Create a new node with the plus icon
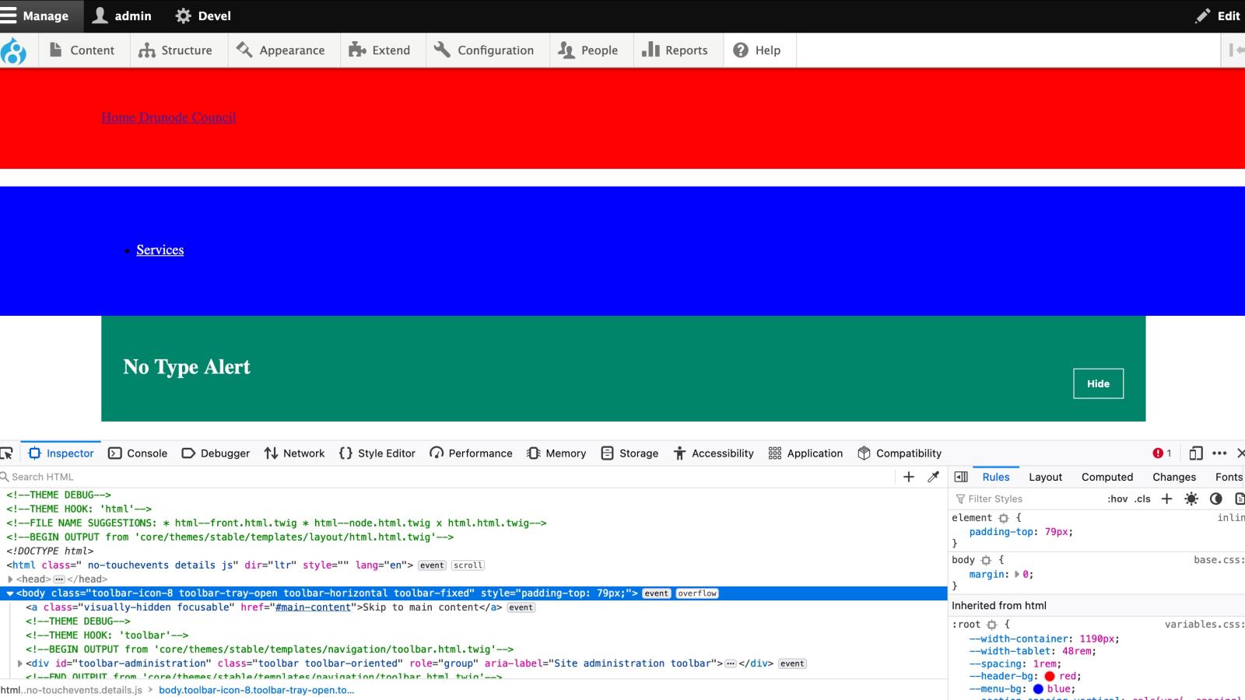Viewport: 1245px width, 700px height. pos(909,476)
